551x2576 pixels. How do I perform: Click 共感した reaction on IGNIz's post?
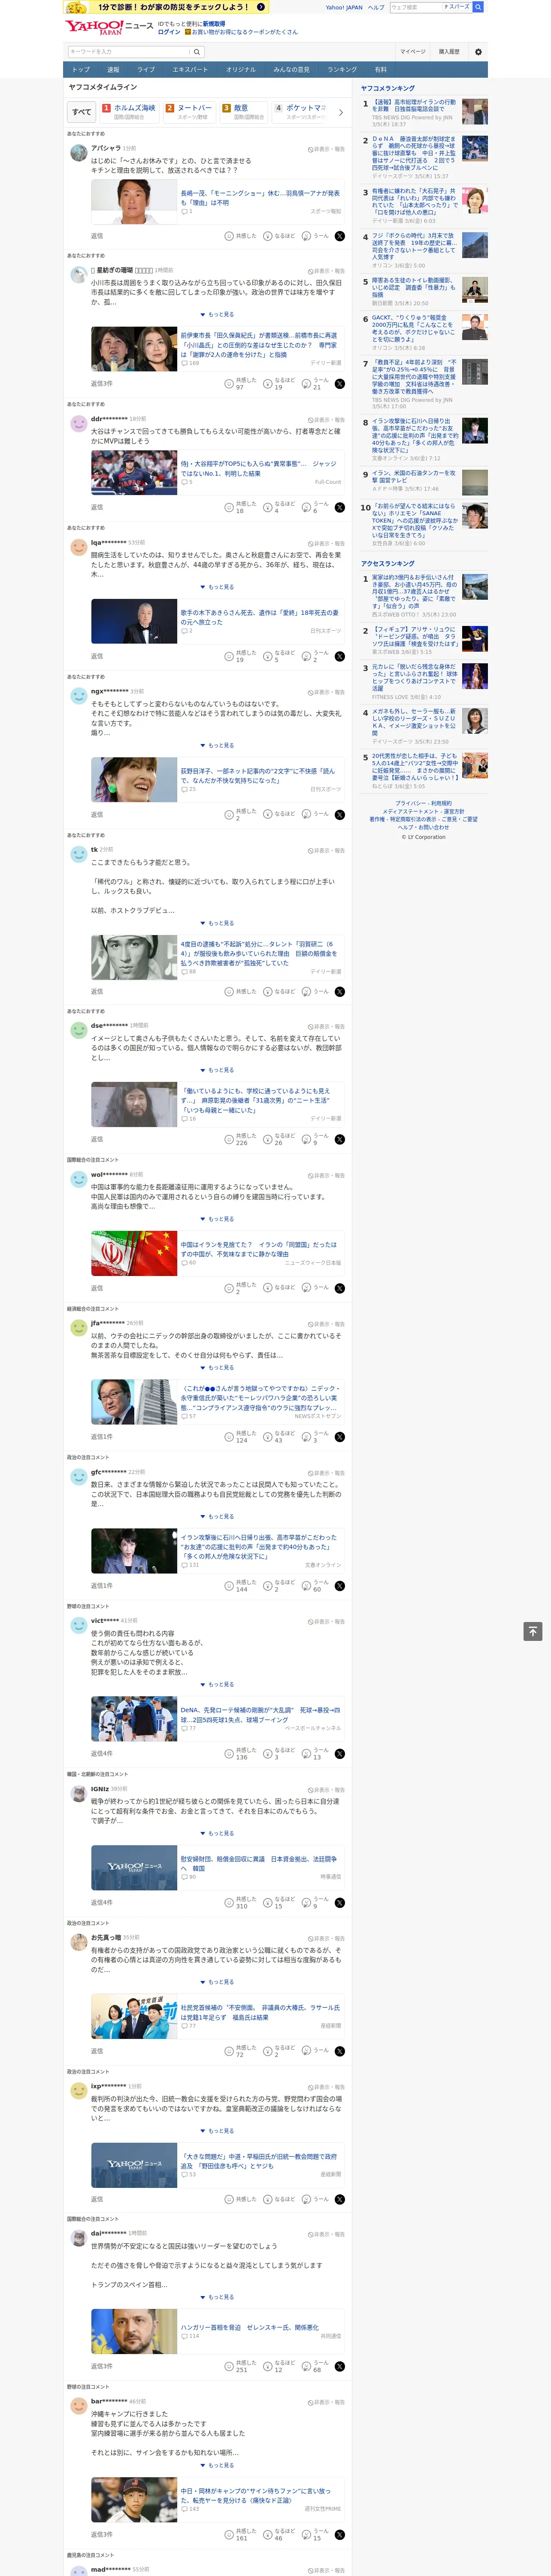(241, 1903)
